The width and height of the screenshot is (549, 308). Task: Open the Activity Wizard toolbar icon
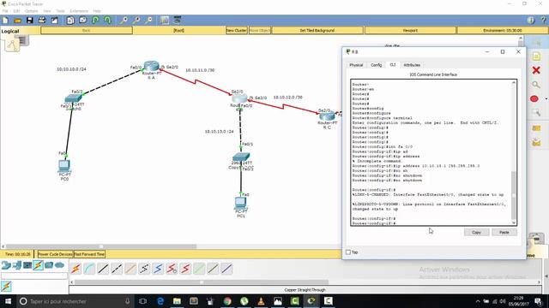[55, 21]
